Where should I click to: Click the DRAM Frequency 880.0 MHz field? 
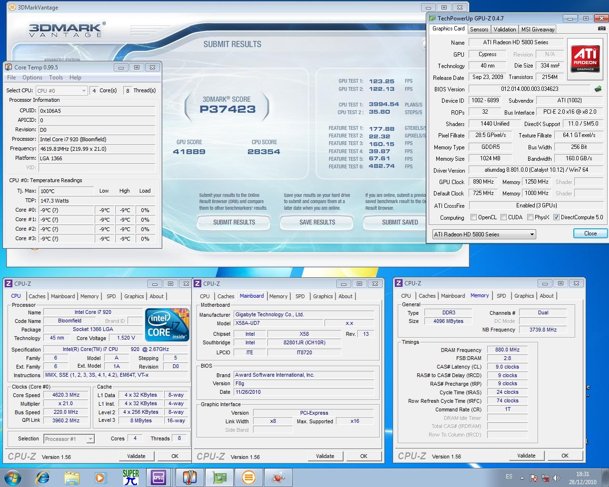pos(507,350)
